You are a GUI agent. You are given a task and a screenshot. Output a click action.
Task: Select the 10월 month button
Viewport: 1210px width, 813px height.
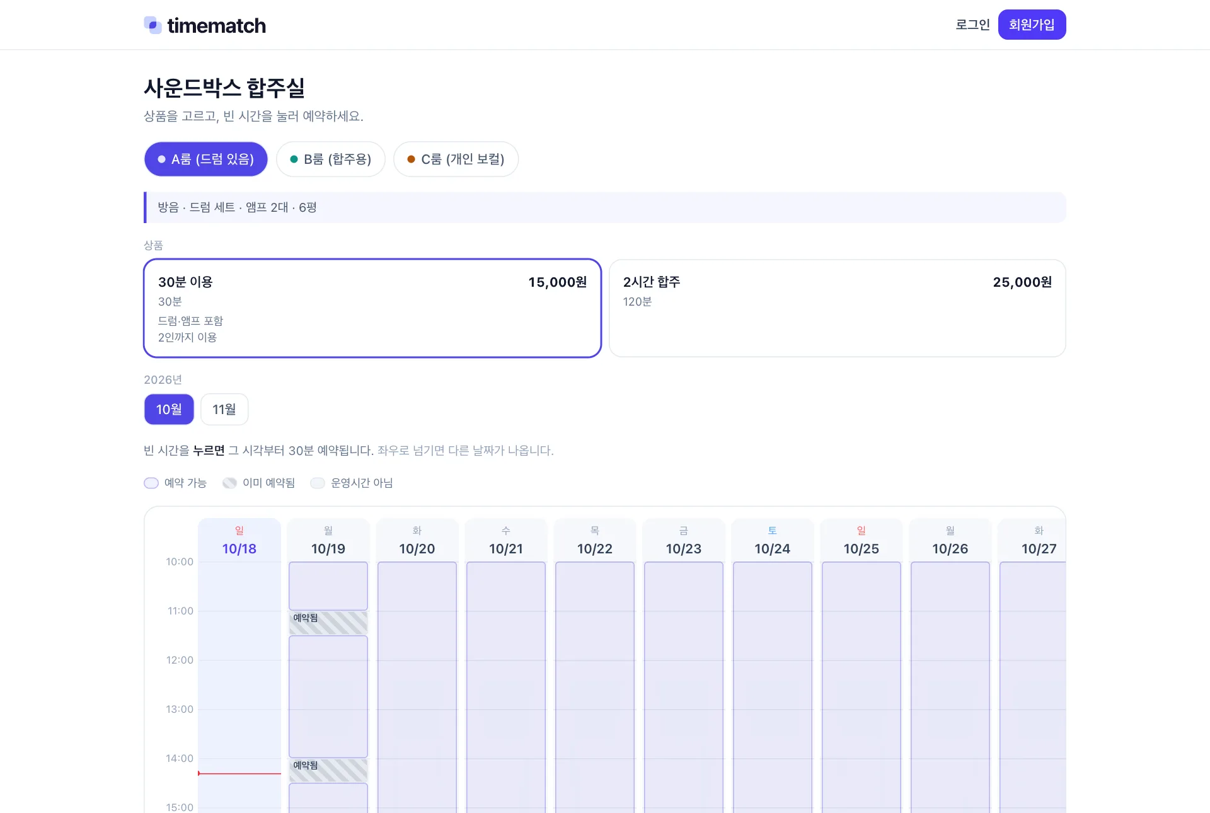point(169,409)
